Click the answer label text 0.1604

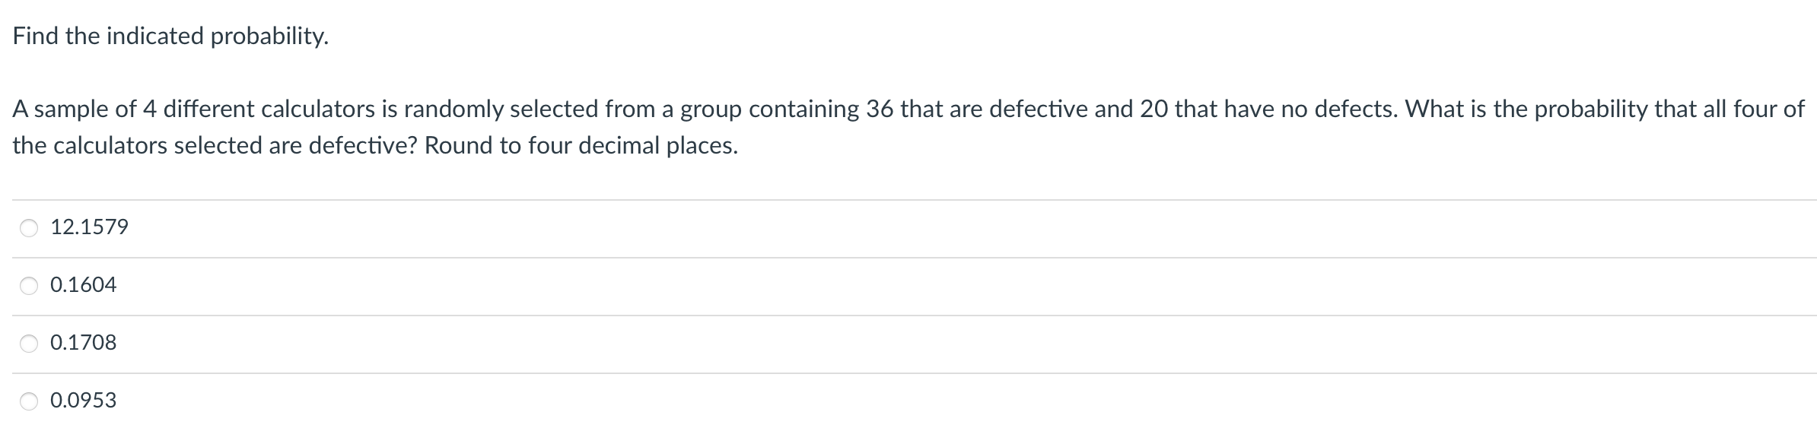84,284
